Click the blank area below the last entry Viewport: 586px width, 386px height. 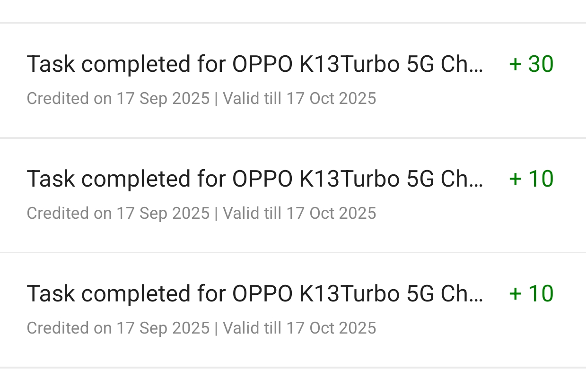click(x=293, y=377)
